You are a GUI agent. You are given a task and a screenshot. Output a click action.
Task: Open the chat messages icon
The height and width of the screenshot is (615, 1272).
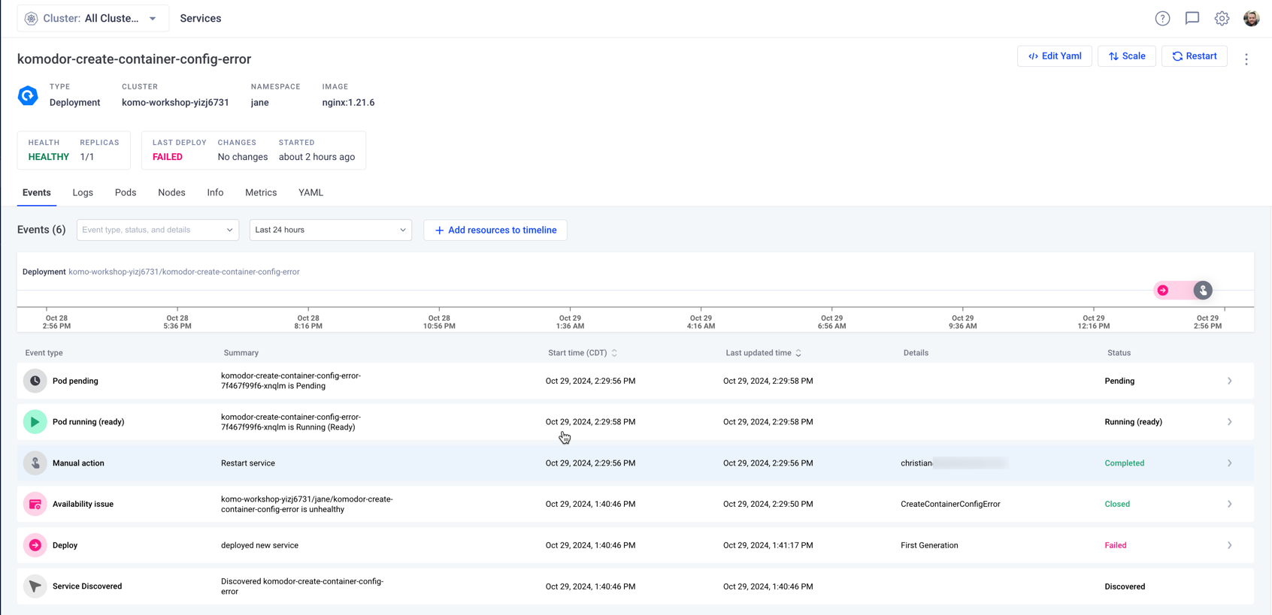(1192, 19)
